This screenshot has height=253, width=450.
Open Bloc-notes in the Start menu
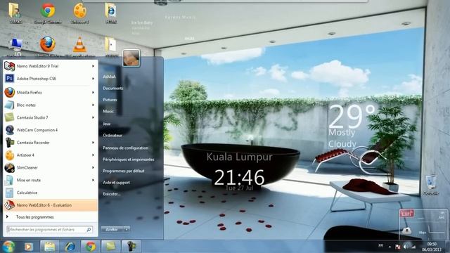(x=50, y=105)
